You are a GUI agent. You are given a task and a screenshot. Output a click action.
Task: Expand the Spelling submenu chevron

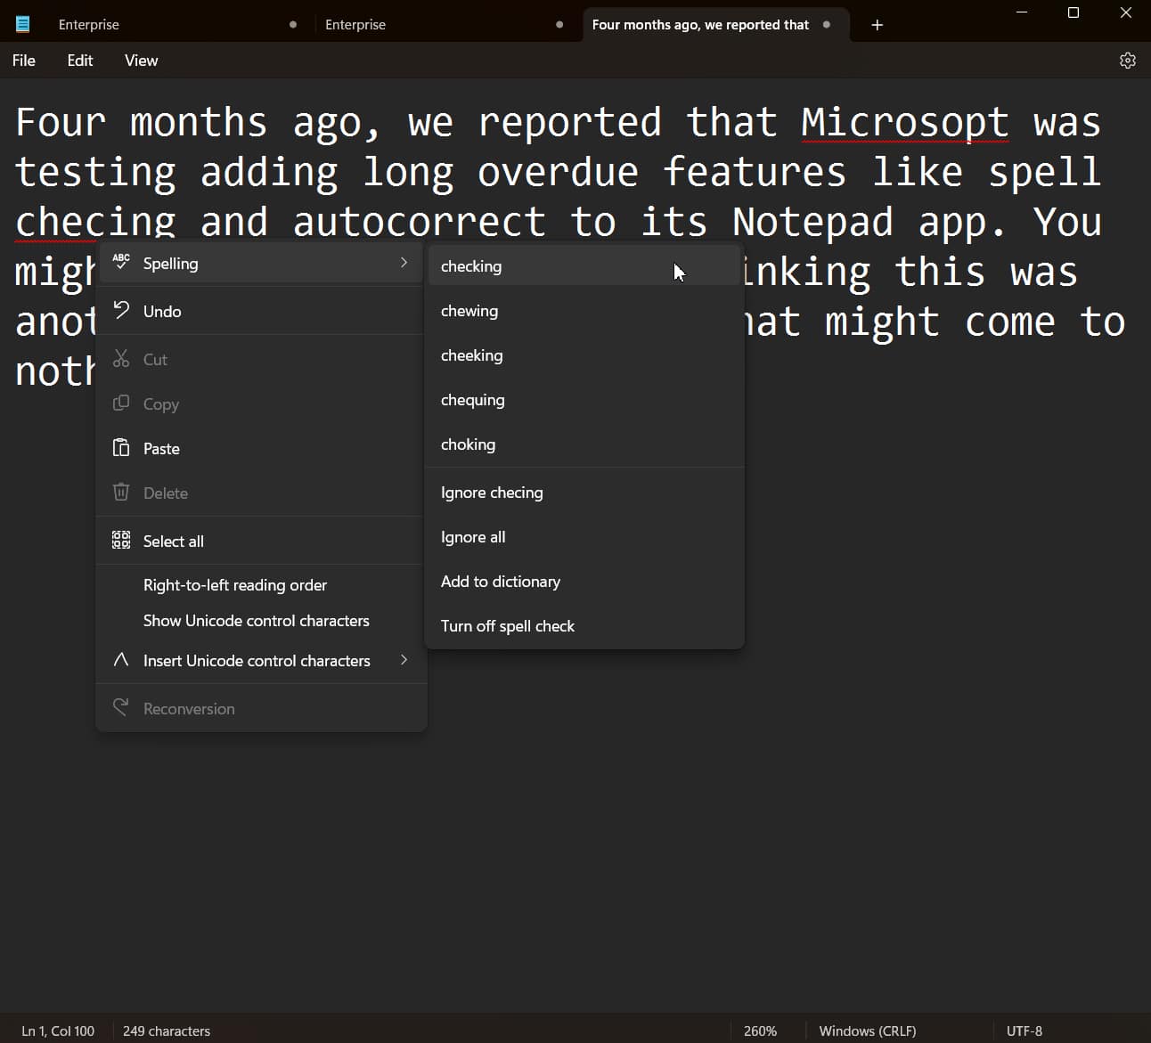(x=404, y=262)
